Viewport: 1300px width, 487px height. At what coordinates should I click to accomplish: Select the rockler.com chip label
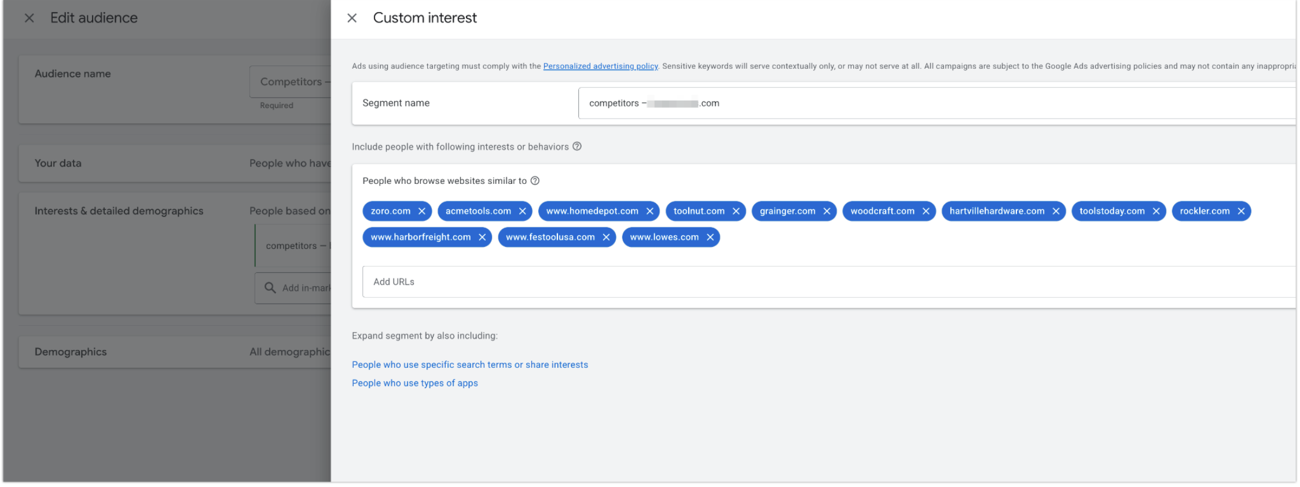(x=1205, y=211)
